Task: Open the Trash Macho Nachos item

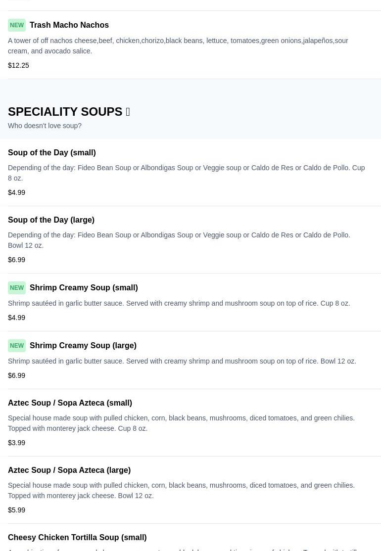Action: [69, 25]
